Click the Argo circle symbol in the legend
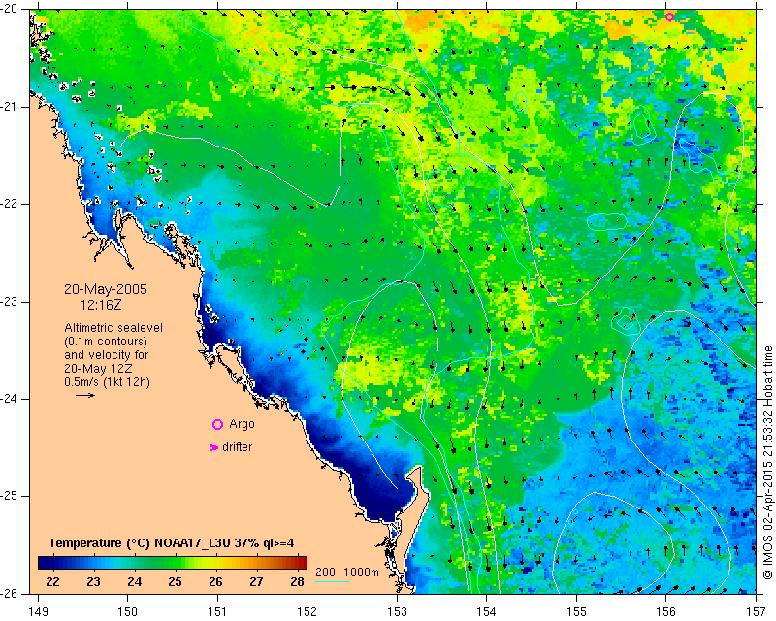This screenshot has width=776, height=621. [x=217, y=424]
